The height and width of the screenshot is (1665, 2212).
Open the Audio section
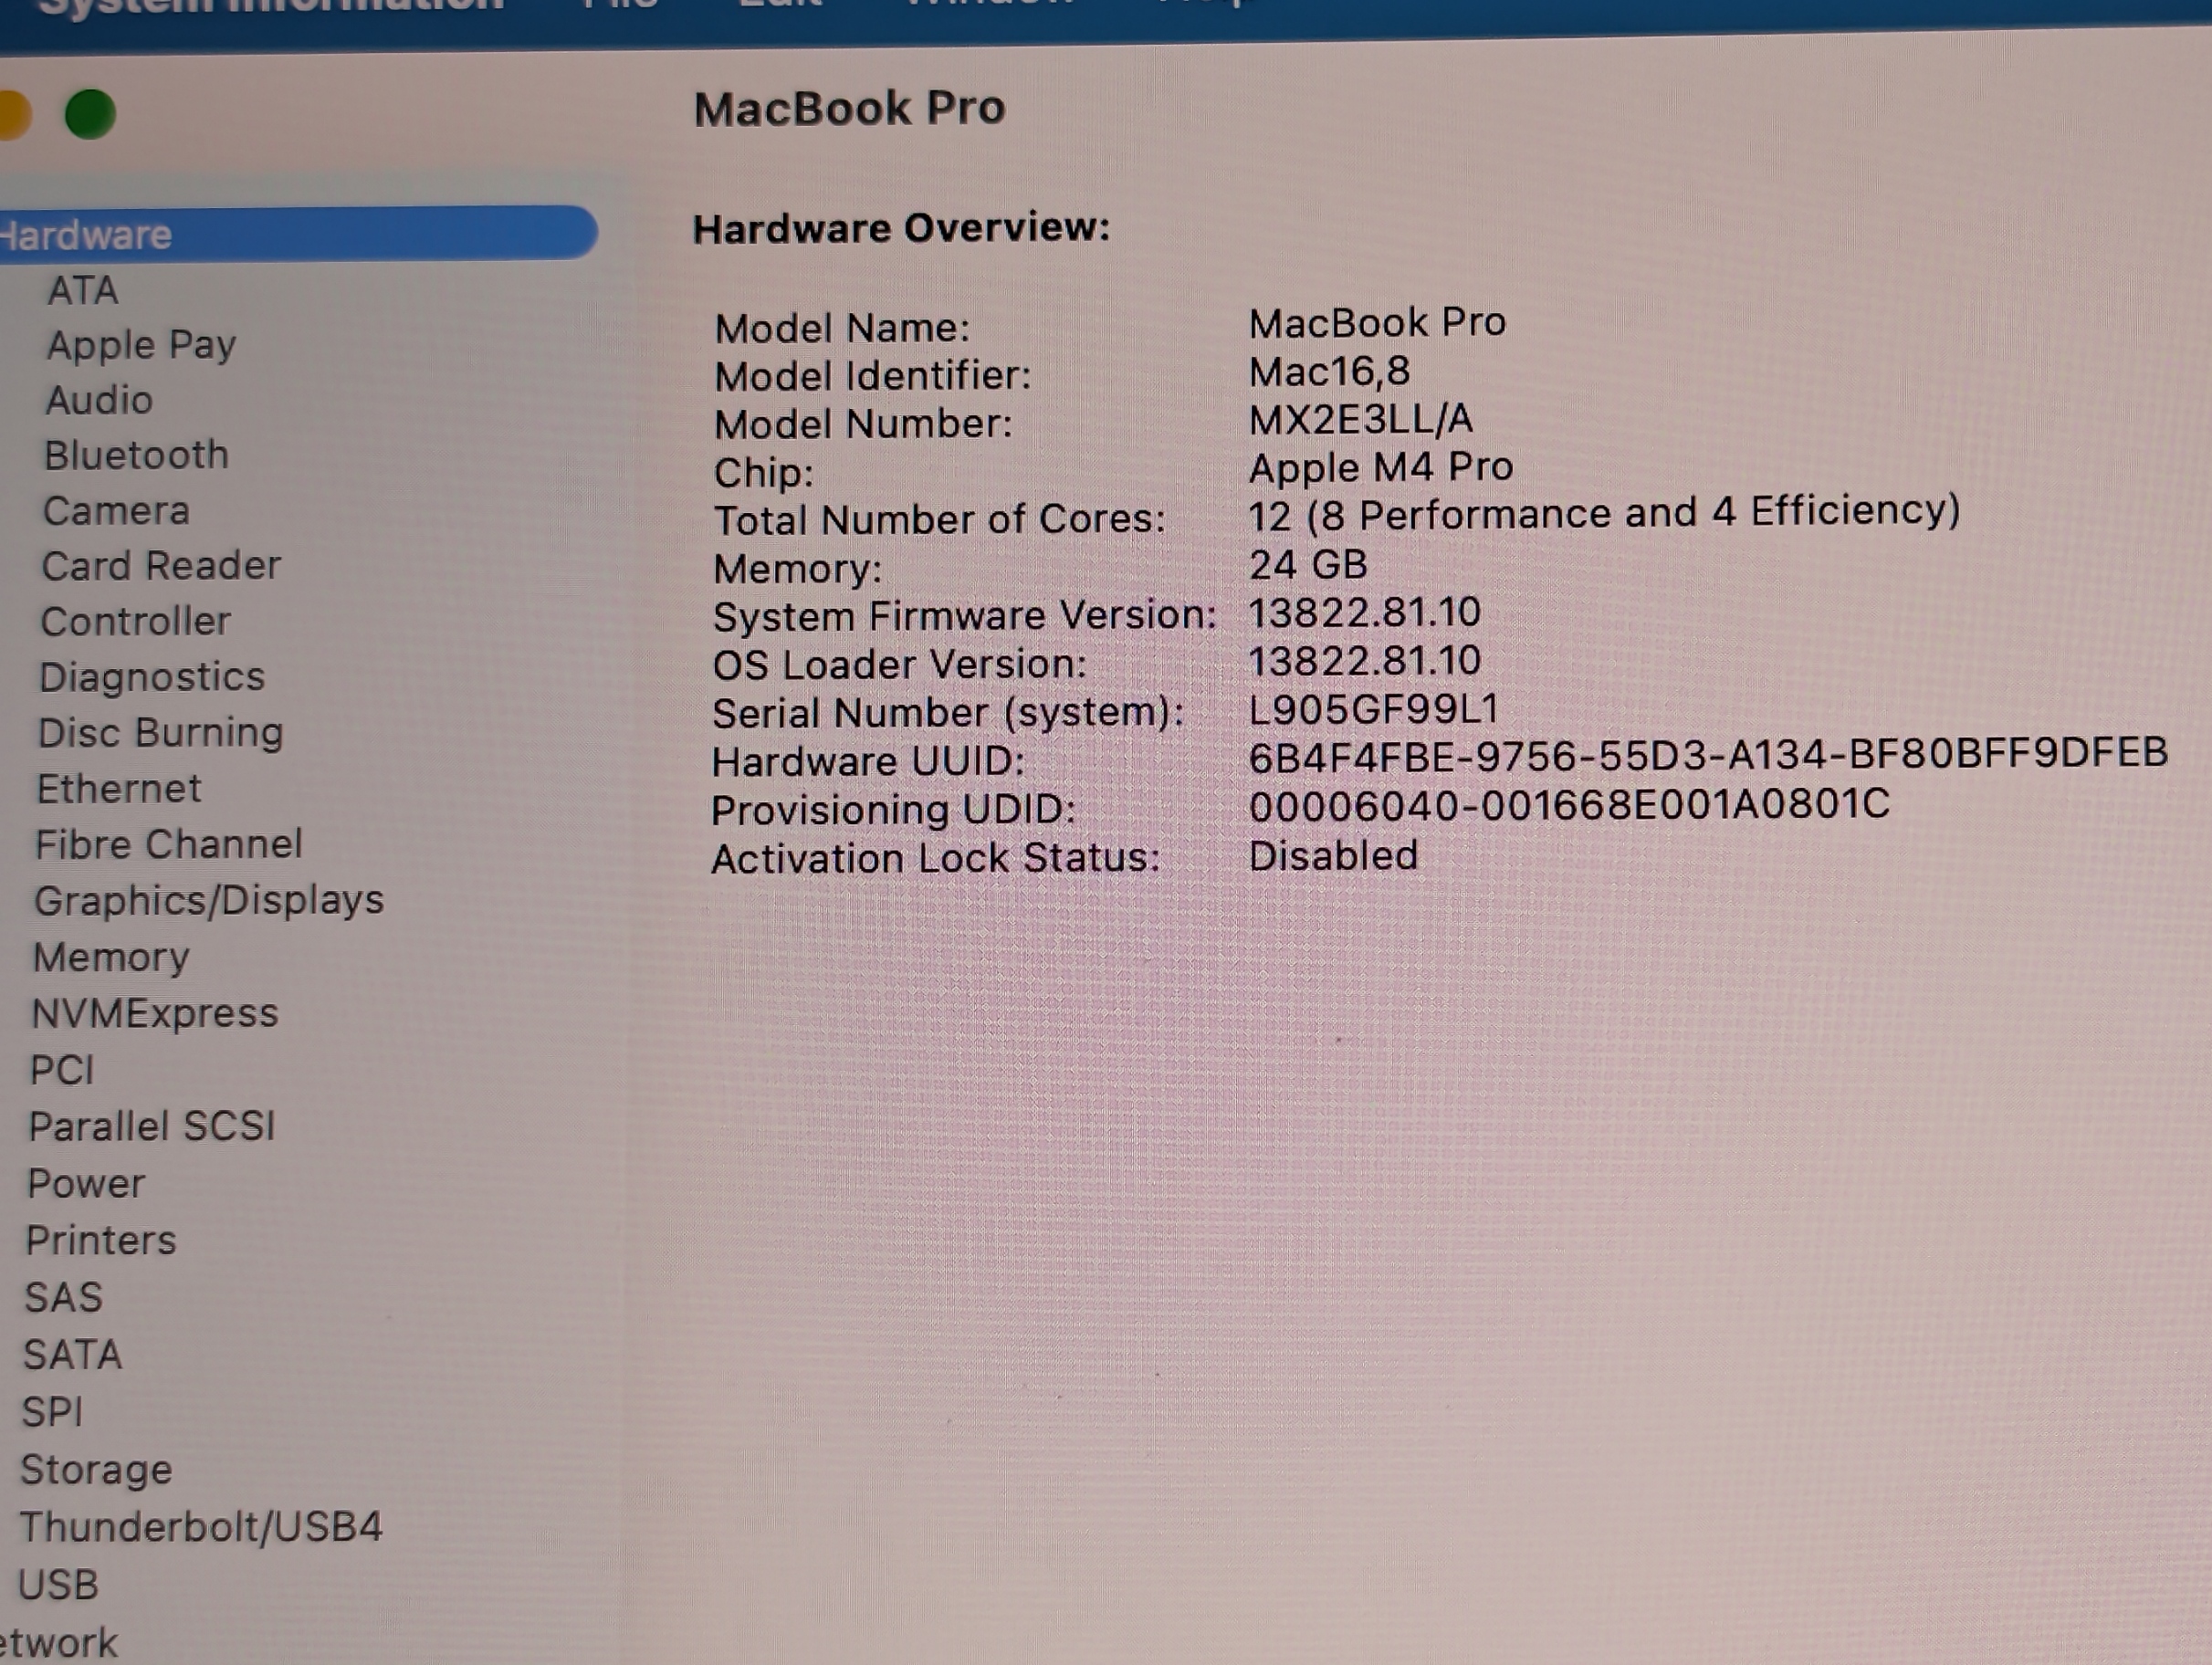99,400
